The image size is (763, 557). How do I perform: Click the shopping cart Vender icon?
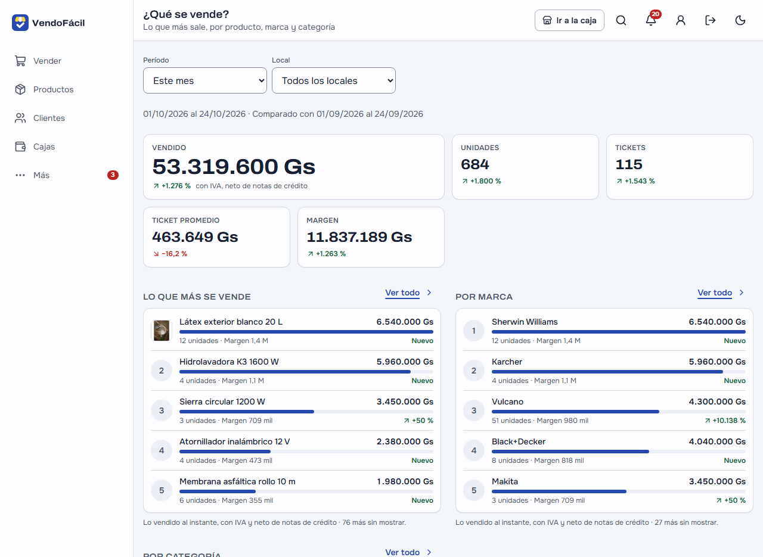20,61
